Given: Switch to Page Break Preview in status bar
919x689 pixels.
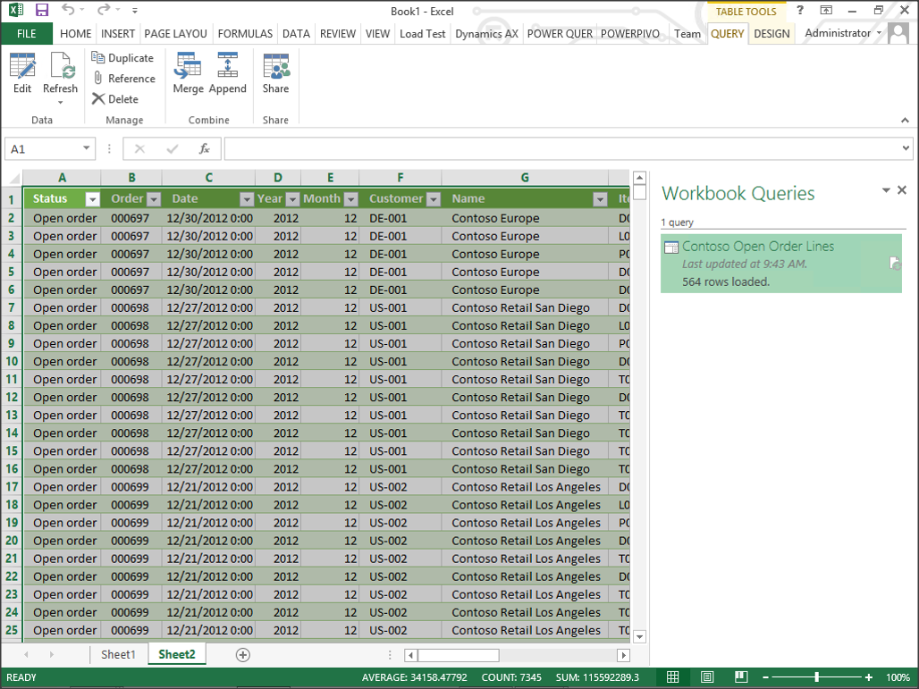Looking at the screenshot, I should [740, 677].
